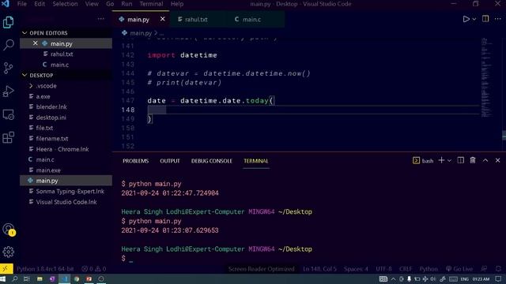Open Sonma Typing-Expert.lnk file
The image size is (506, 284).
click(66, 191)
